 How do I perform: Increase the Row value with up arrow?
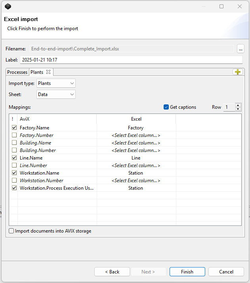point(238,105)
